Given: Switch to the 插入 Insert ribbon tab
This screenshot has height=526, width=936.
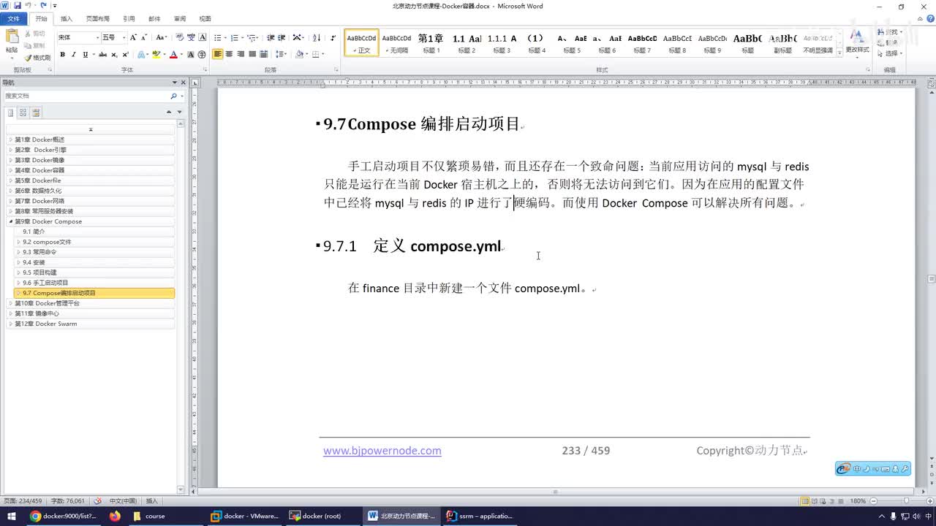Looking at the screenshot, I should click(x=67, y=19).
